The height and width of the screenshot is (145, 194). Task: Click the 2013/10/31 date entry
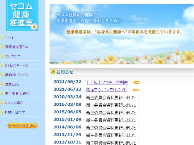click(67, 142)
